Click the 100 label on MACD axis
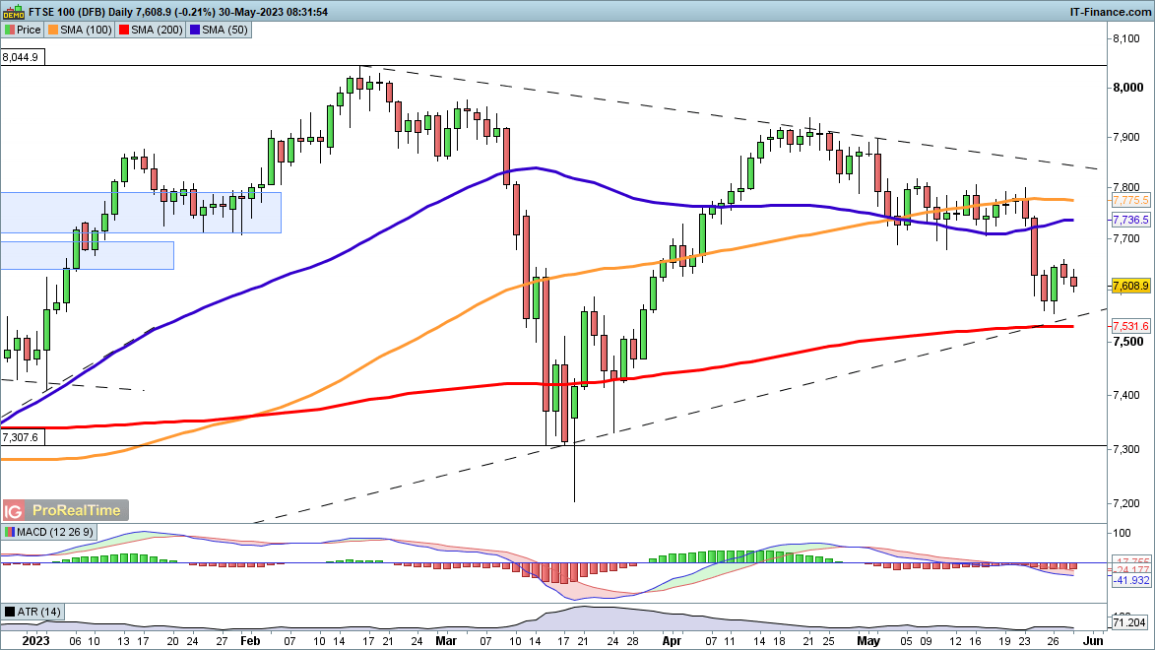Viewport: 1155px width, 650px height. click(x=1122, y=534)
